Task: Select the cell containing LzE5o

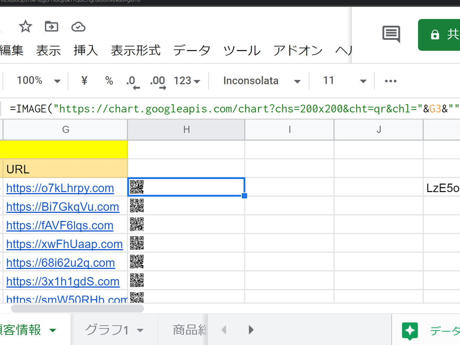Action: click(x=442, y=187)
